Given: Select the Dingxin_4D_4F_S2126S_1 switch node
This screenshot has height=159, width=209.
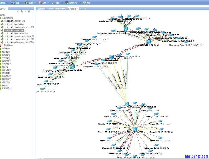Looking at the screenshot, I should [114, 114].
